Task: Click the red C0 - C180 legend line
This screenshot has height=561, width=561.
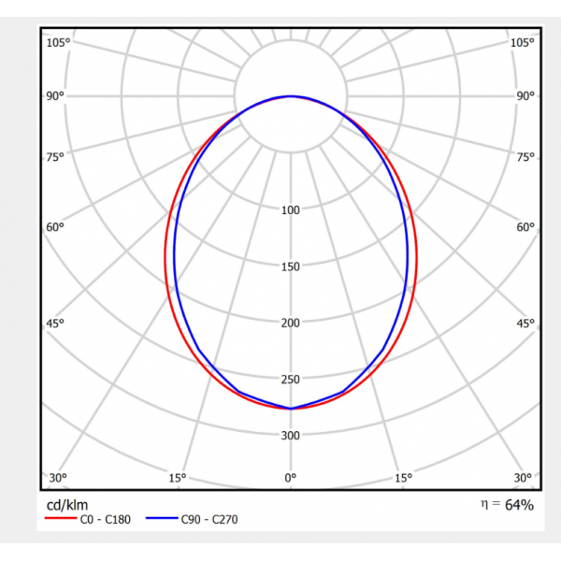Action: point(61,518)
